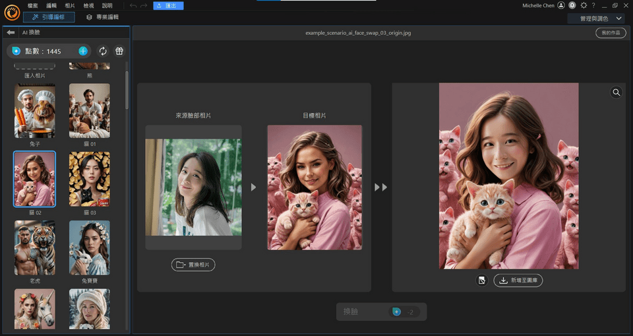Open the notification bell
The width and height of the screenshot is (633, 336).
point(572,5)
